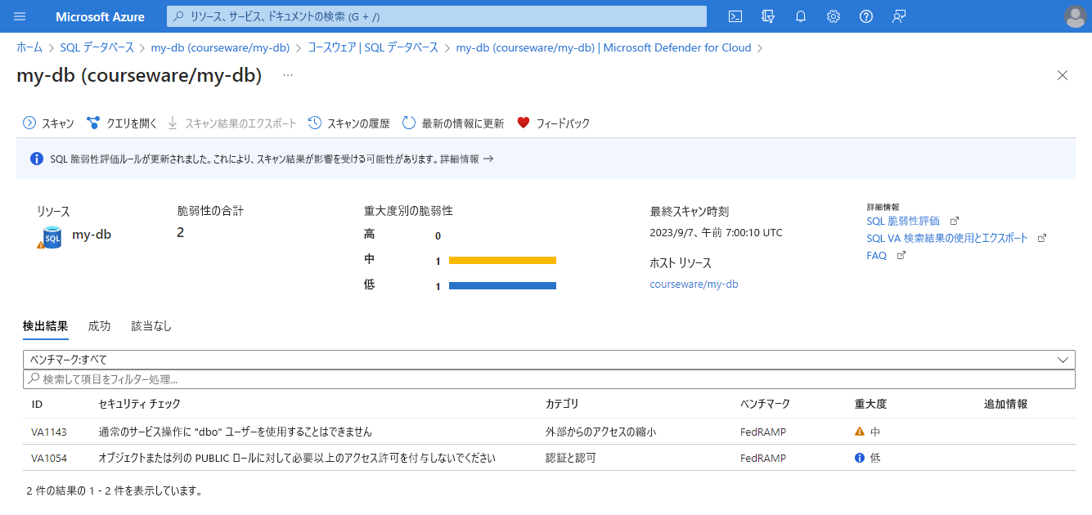Image resolution: width=1092 pixels, height=515 pixels.
Task: Expand the ベンチマーク:すべて dropdown
Action: tap(549, 360)
